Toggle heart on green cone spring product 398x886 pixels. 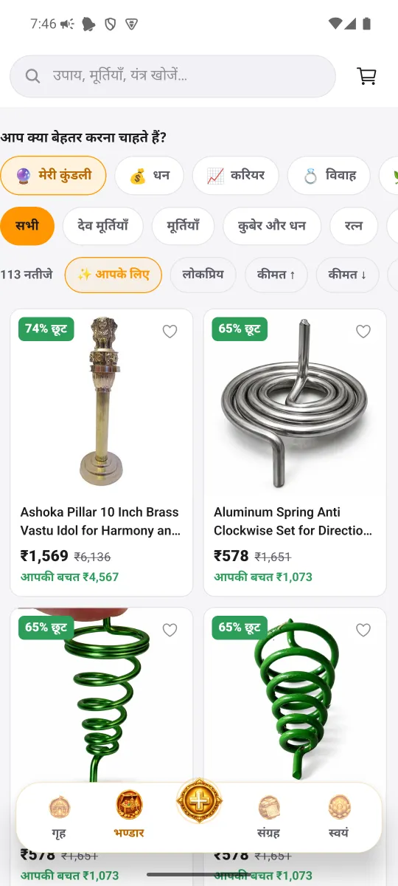363,630
